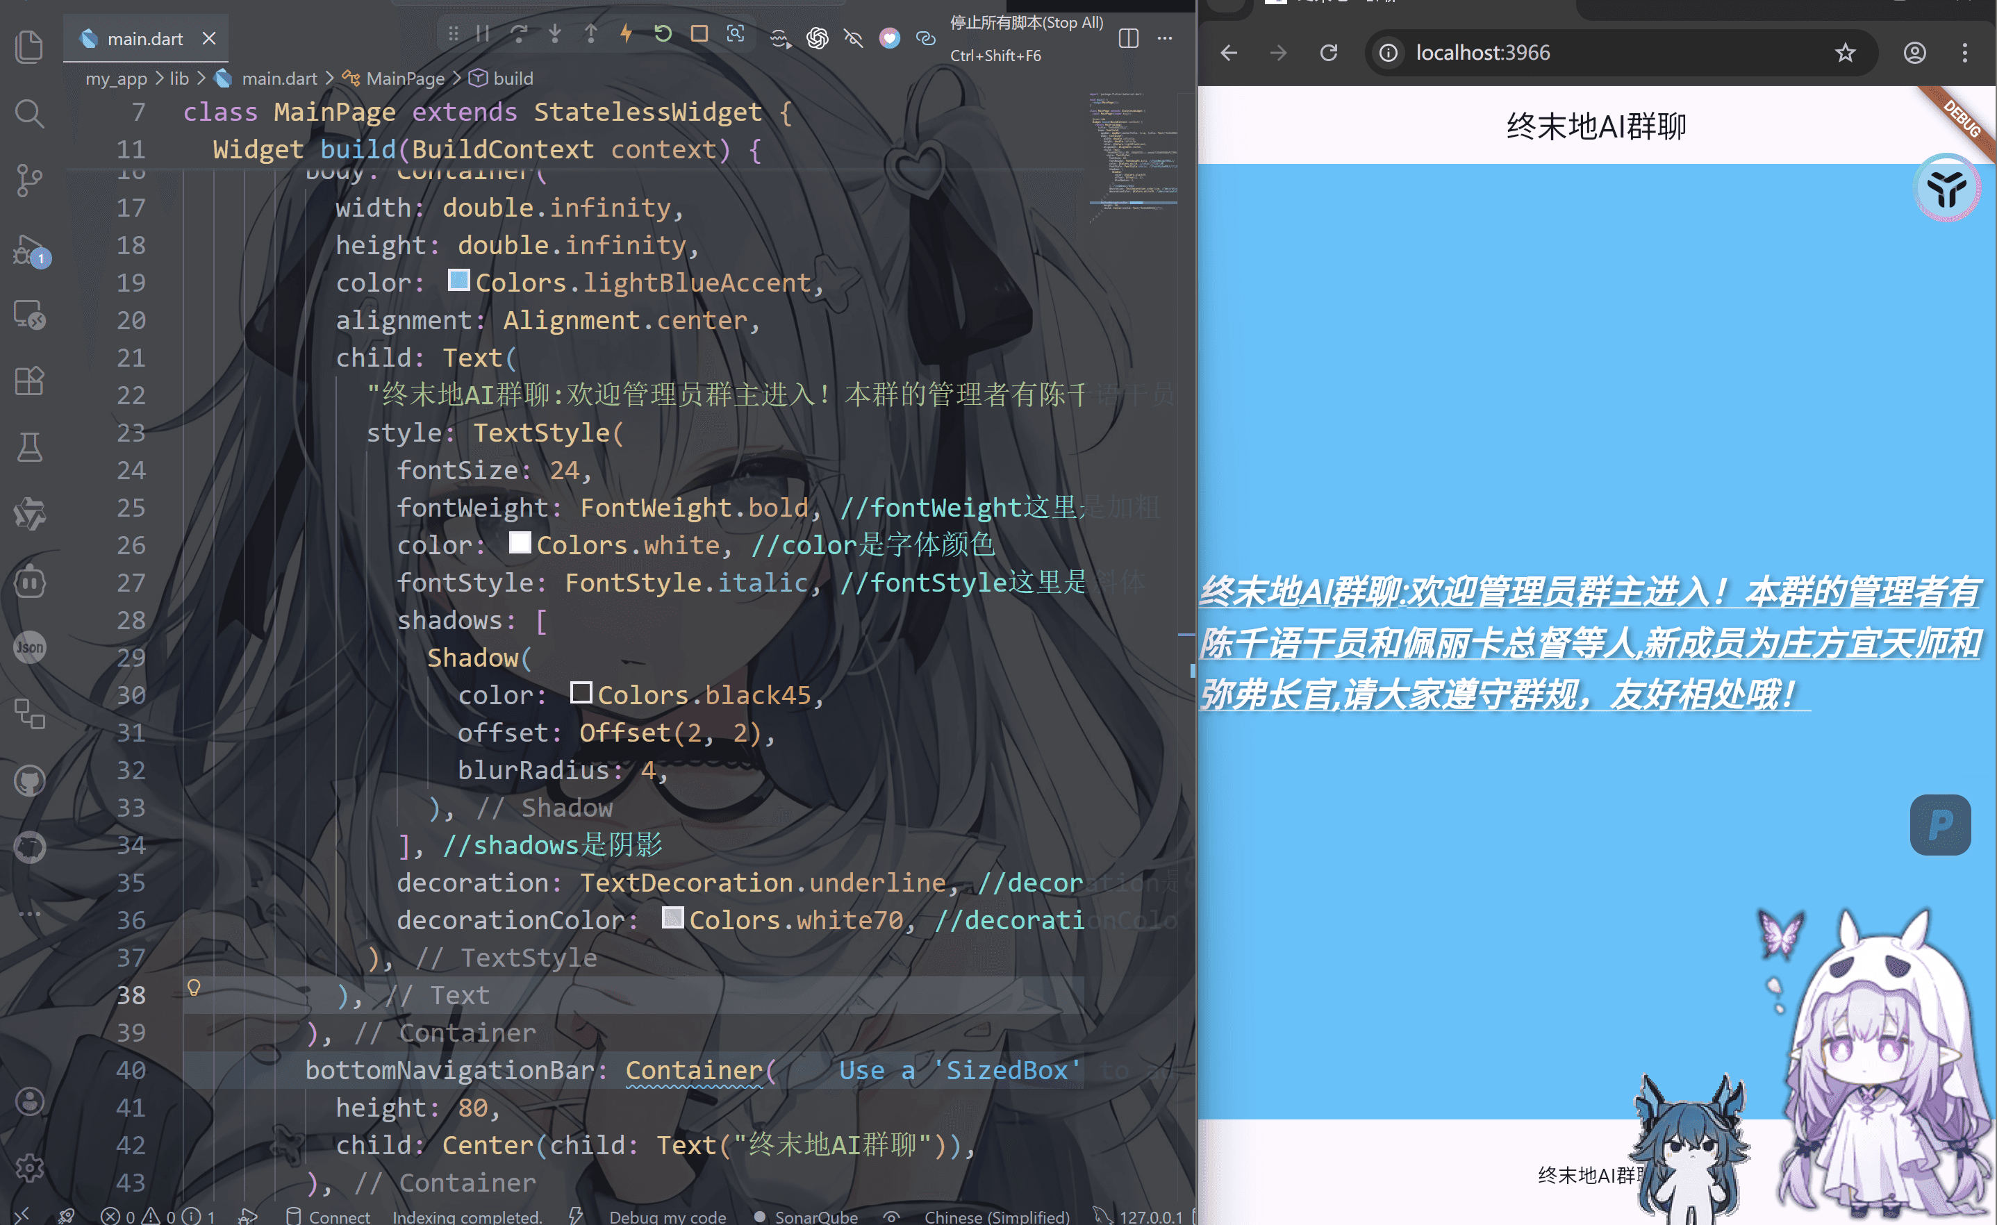Click the my_app breadcrumb
The width and height of the screenshot is (1997, 1225).
pyautogui.click(x=117, y=78)
